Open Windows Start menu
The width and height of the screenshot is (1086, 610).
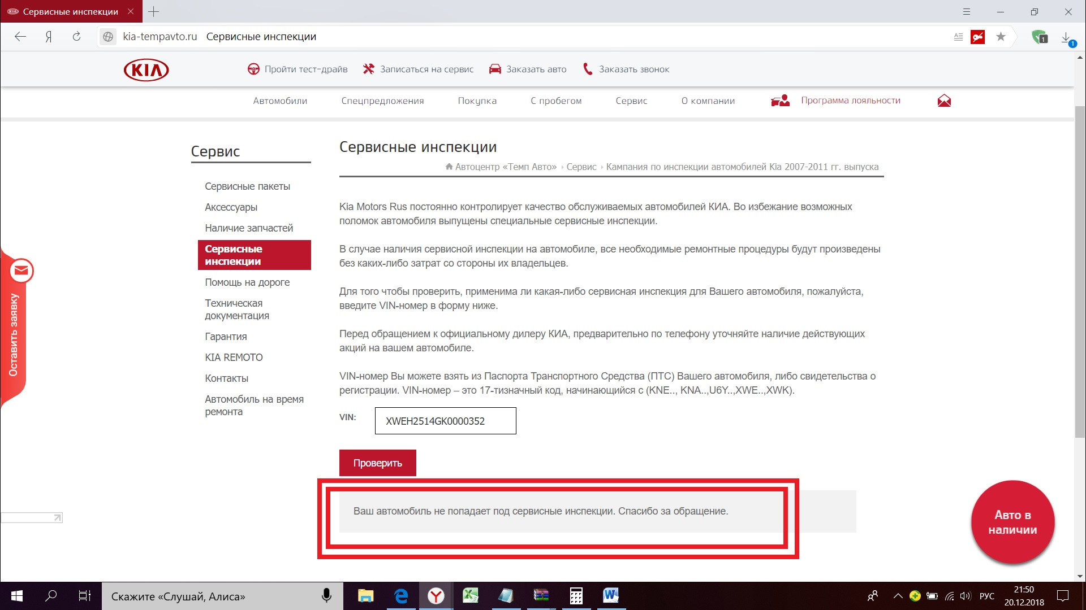click(x=17, y=596)
